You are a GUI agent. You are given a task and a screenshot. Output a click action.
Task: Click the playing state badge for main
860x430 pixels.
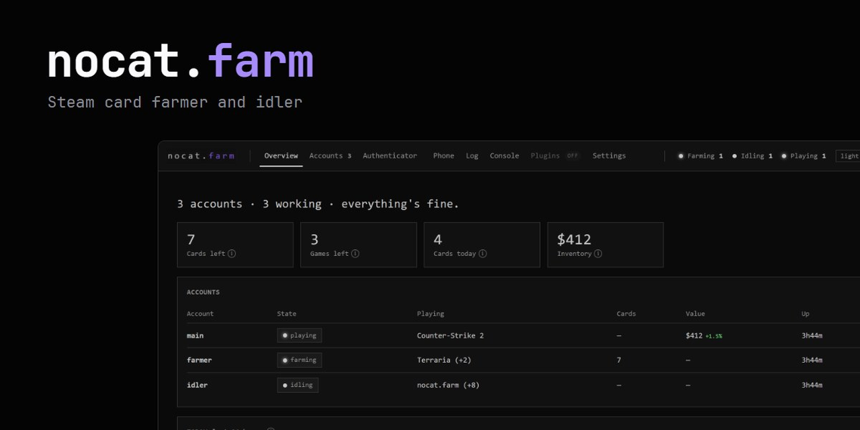tap(300, 335)
